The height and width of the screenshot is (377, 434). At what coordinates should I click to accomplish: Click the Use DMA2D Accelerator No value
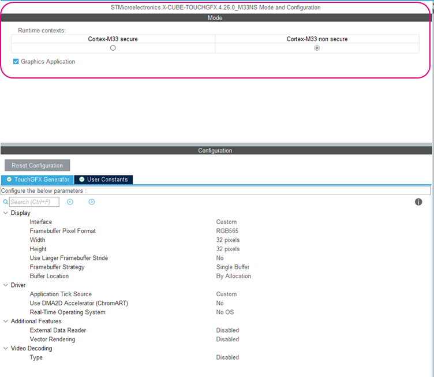220,303
